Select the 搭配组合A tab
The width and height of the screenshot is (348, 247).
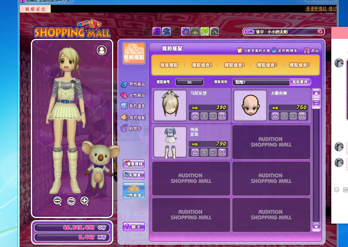pyautogui.click(x=202, y=65)
